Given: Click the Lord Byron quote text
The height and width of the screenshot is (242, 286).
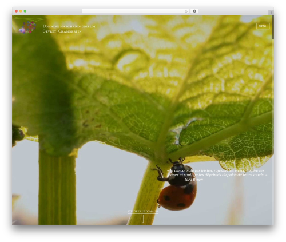Looking at the screenshot, I should [x=217, y=175].
